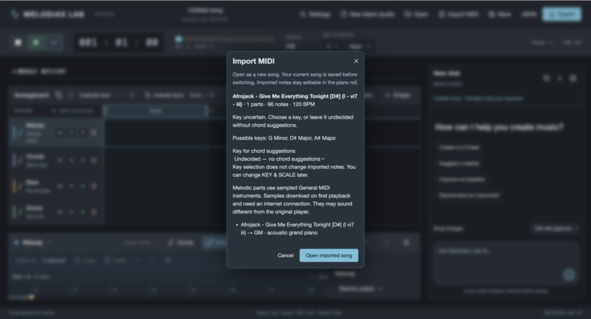
Task: Click the 'Key selection does not change' note
Action: [x=294, y=170]
